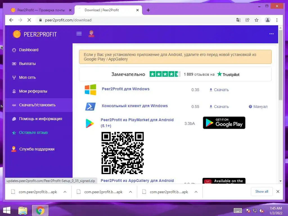
Task: Open File Explorer from the taskbar
Action: (22, 210)
